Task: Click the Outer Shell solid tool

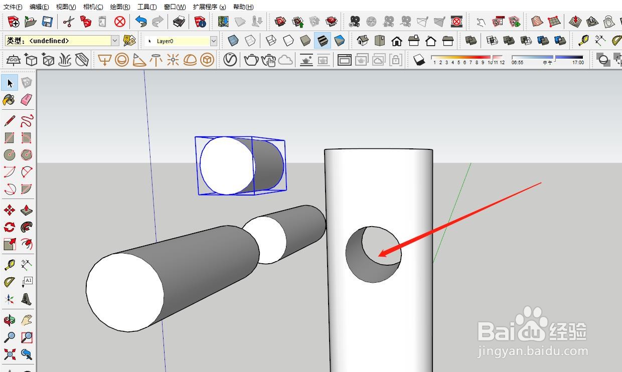Action: click(x=471, y=41)
